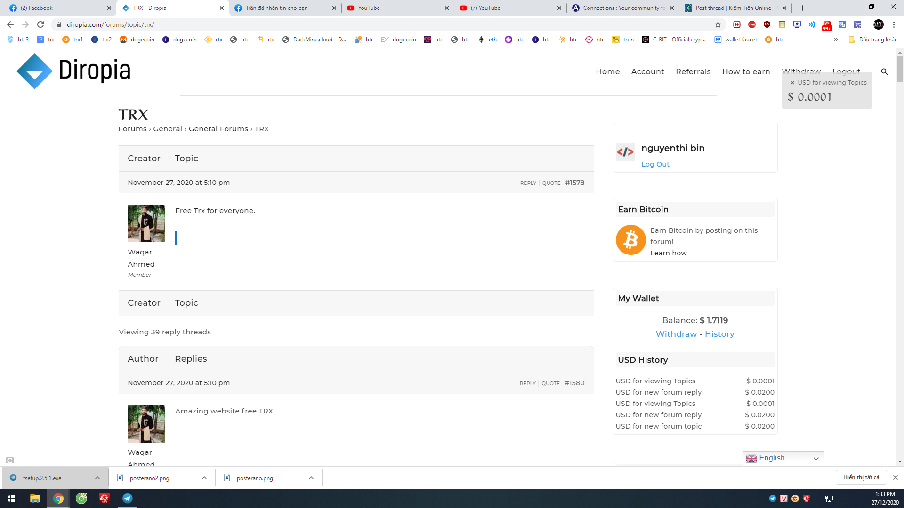Close the TRX - Diropia tab
The image size is (904, 508).
pos(221,8)
